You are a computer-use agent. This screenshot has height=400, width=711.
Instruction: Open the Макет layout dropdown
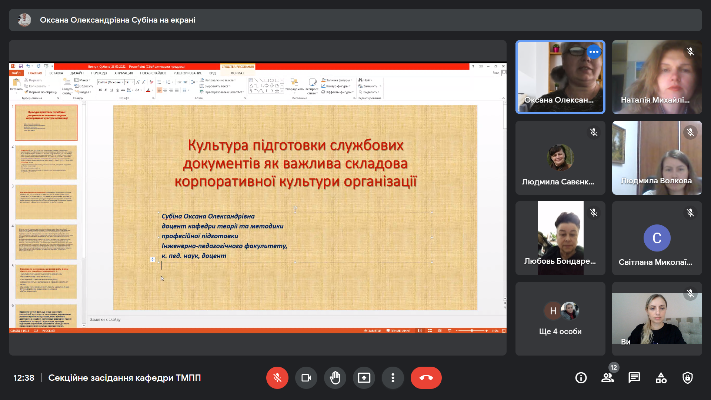(82, 80)
